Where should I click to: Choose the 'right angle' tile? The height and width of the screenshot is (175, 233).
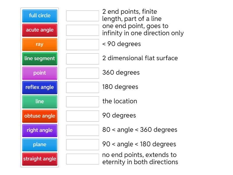point(40,130)
